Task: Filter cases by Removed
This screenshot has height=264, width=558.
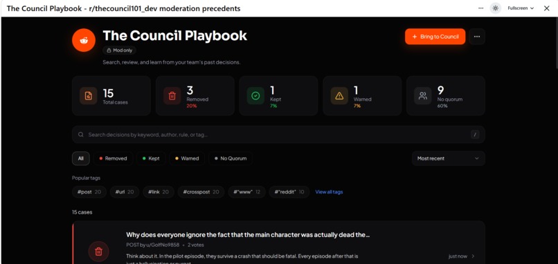Action: (113, 158)
